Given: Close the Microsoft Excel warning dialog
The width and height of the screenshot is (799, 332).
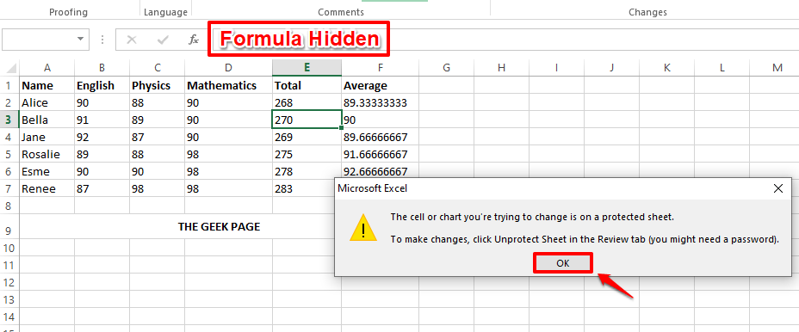Looking at the screenshot, I should coord(777,189).
